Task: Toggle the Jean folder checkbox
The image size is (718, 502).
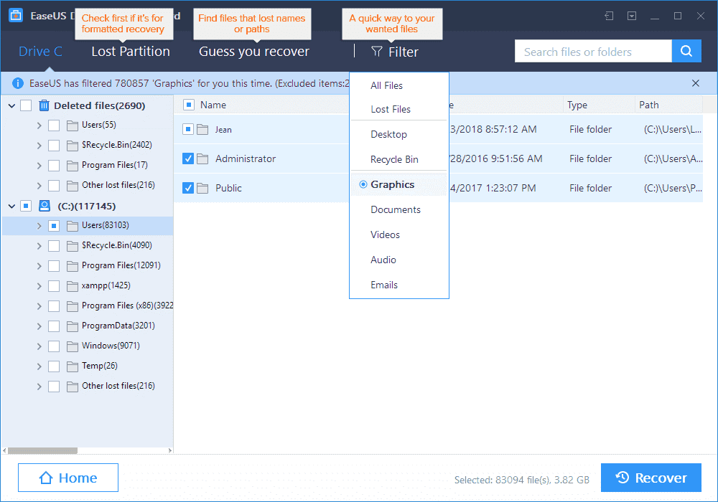Action: point(187,129)
